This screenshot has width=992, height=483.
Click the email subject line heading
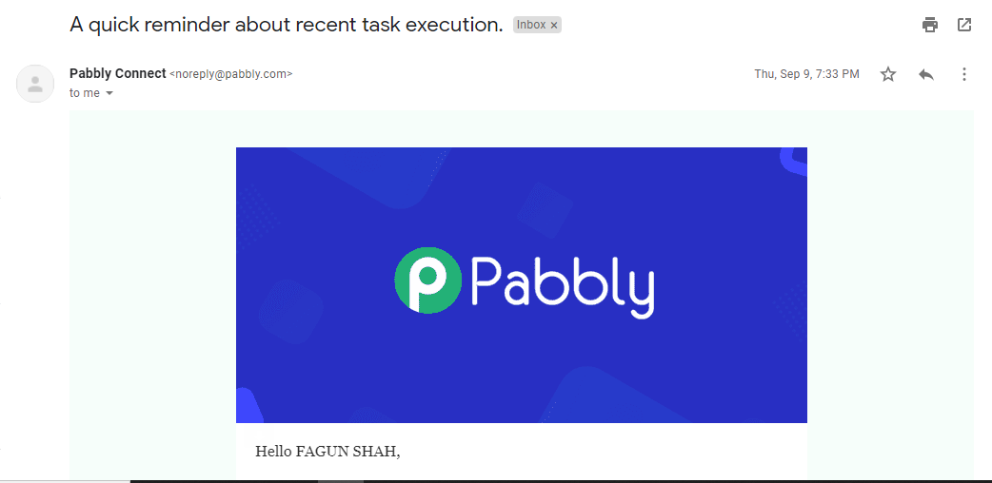(287, 25)
